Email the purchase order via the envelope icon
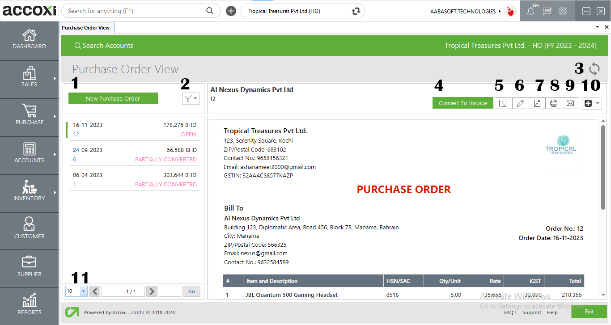Image resolution: width=611 pixels, height=325 pixels. [570, 103]
